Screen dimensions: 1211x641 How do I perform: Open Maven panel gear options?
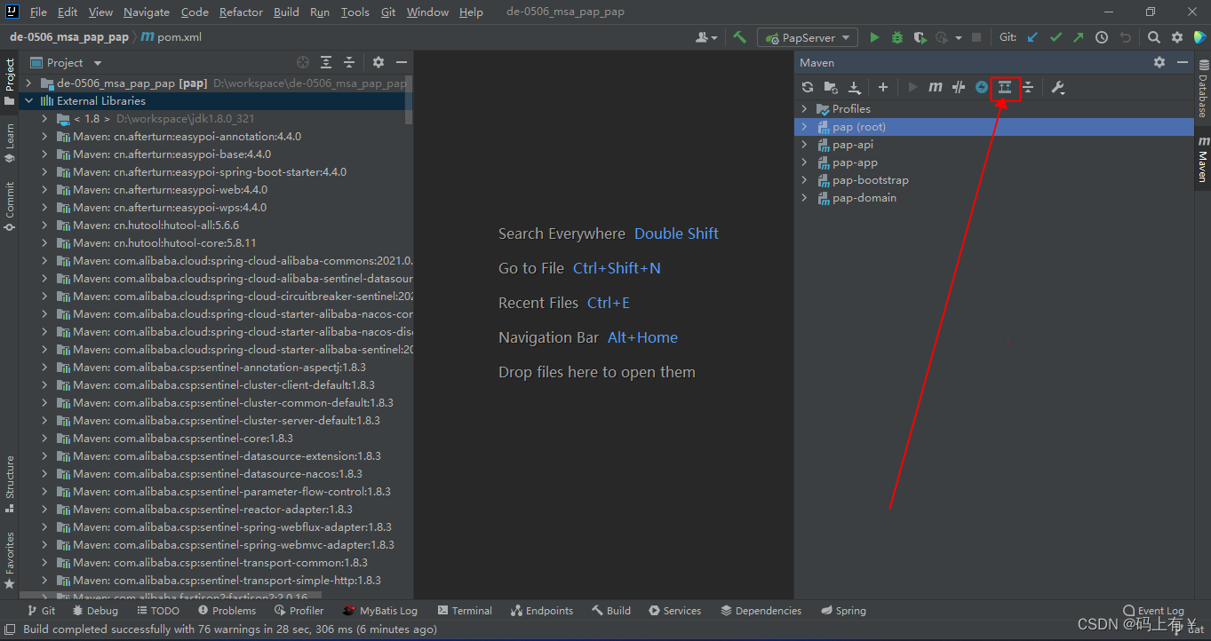pos(1159,62)
